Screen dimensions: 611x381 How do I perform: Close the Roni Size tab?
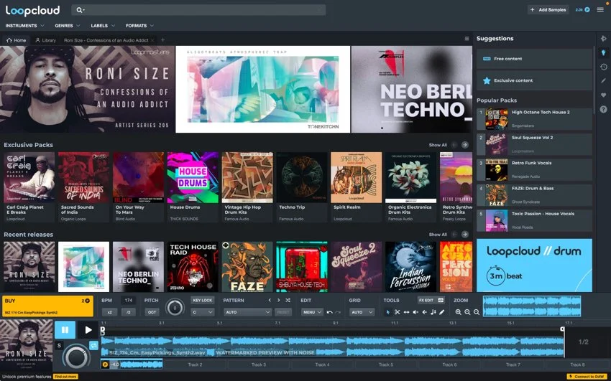tap(152, 40)
